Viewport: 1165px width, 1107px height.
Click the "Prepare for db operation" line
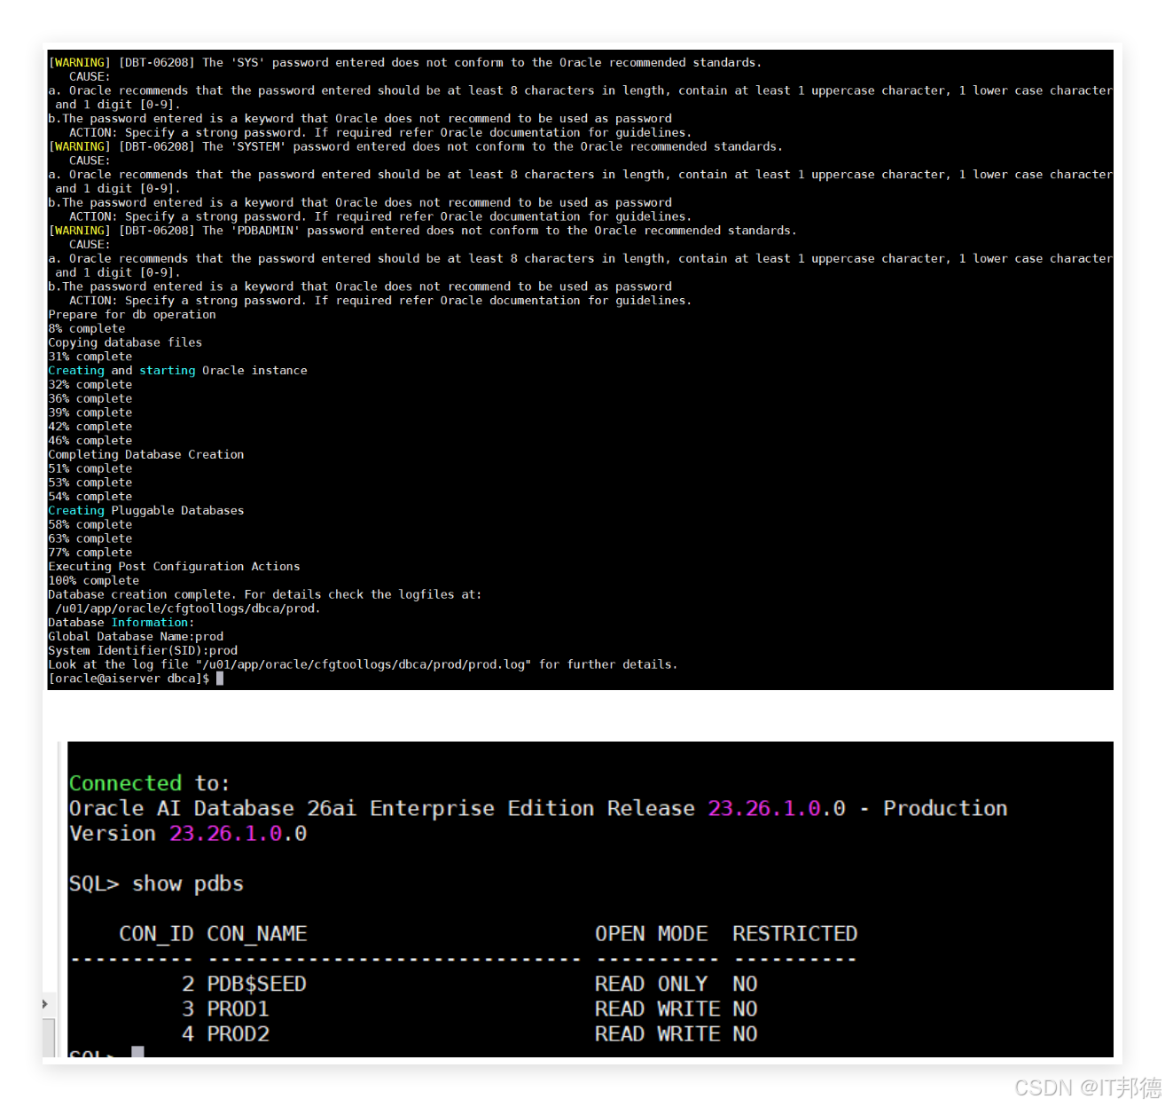(132, 315)
